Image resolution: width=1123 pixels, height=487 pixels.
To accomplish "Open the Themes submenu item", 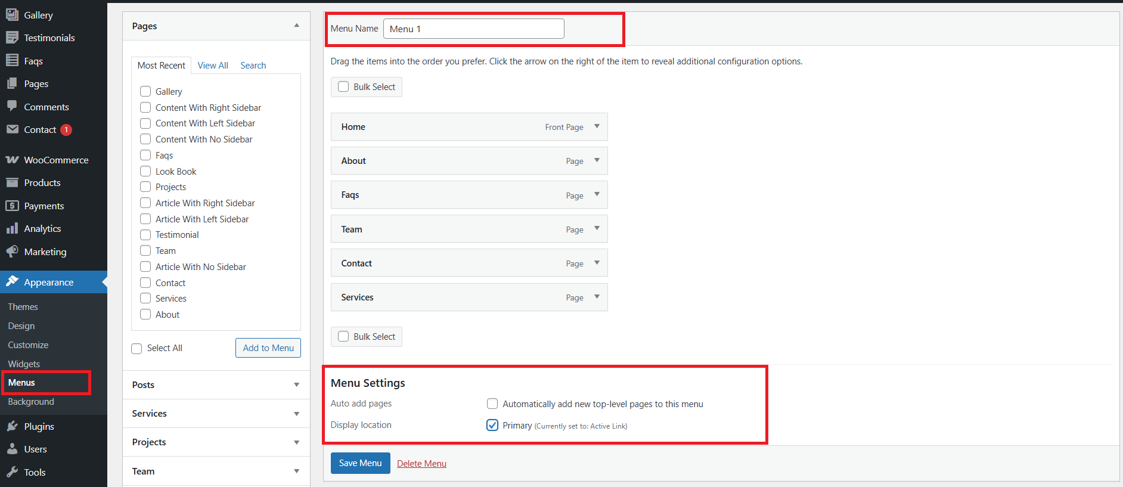I will pos(23,307).
